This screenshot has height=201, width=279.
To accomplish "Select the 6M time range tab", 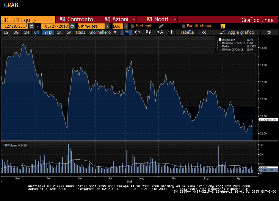I will (36, 32).
